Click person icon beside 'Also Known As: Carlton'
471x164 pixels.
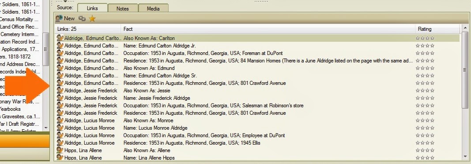click(60, 38)
